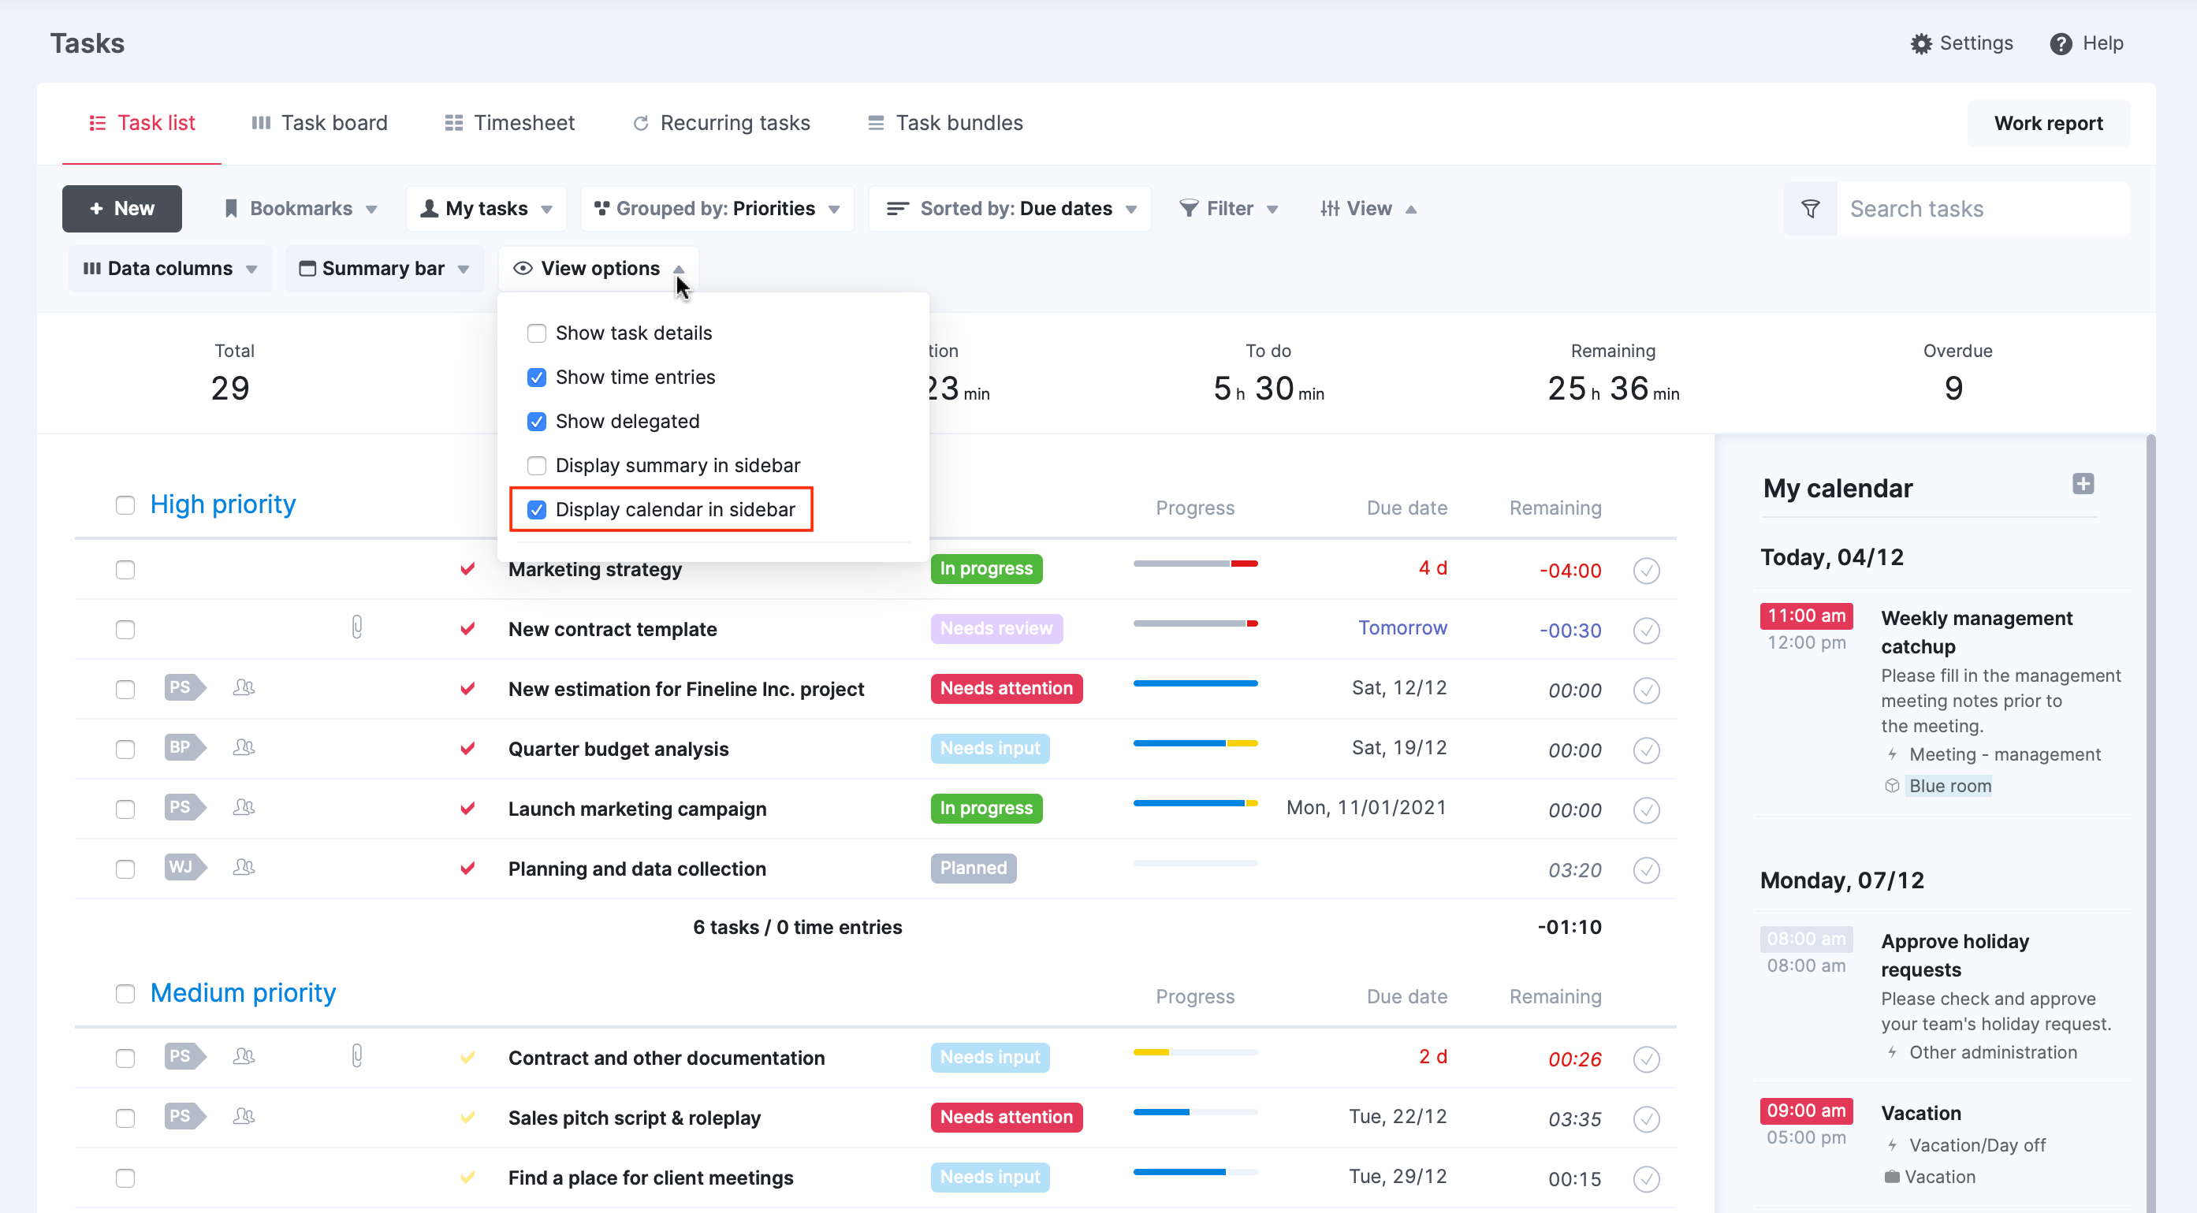Mark New contract template as complete
This screenshot has height=1213, width=2197.
pyautogui.click(x=1646, y=631)
